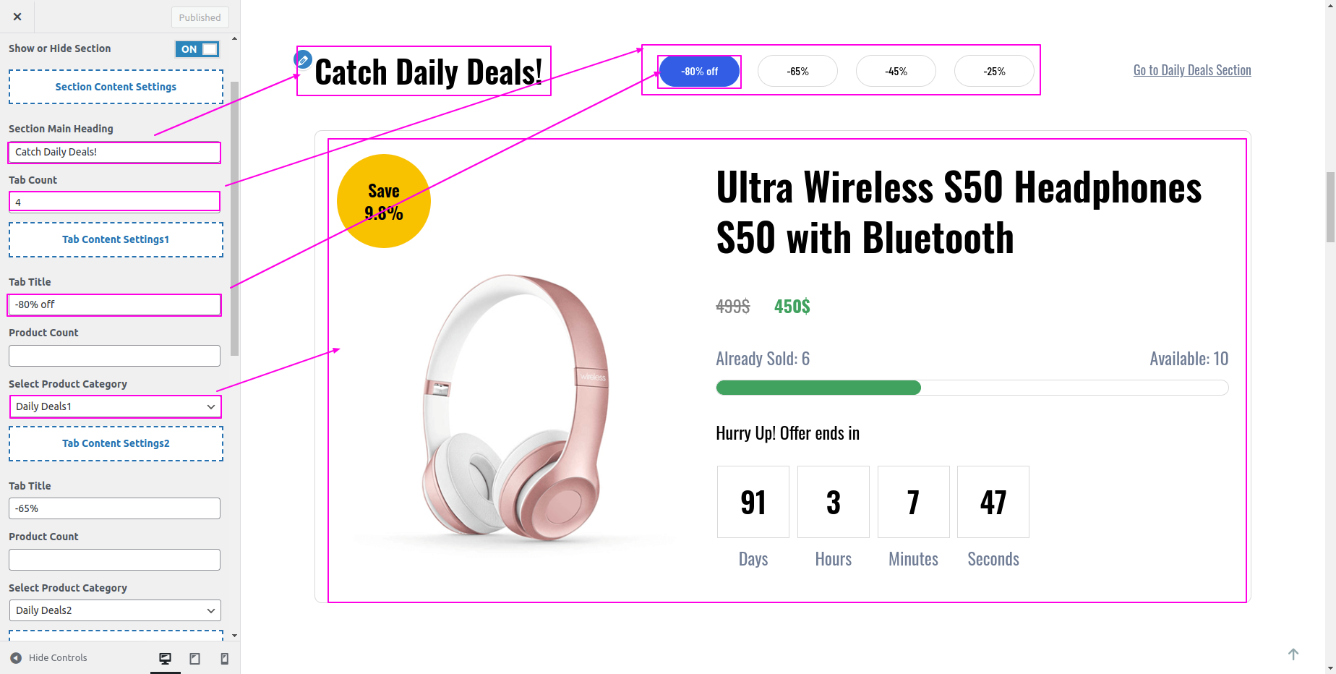Click the Published button
The image size is (1336, 674).
point(200,17)
